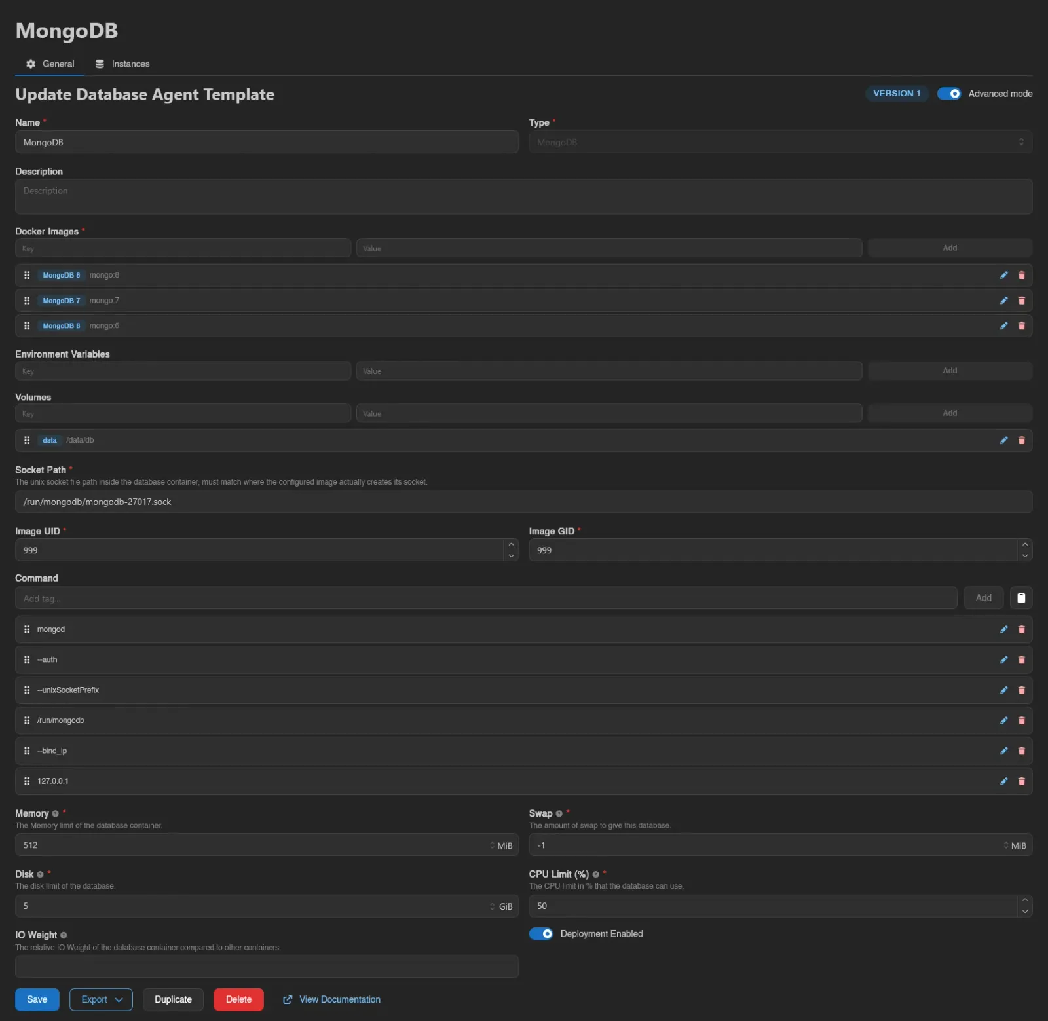The image size is (1048, 1021).
Task: Edit the MongoDB 6 docker image entry
Action: (1003, 325)
